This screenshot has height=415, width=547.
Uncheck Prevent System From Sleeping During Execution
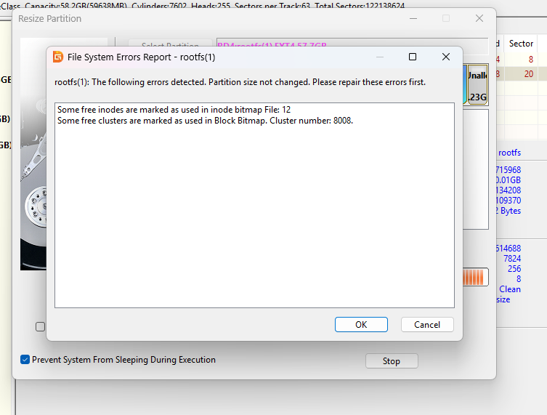pyautogui.click(x=25, y=360)
